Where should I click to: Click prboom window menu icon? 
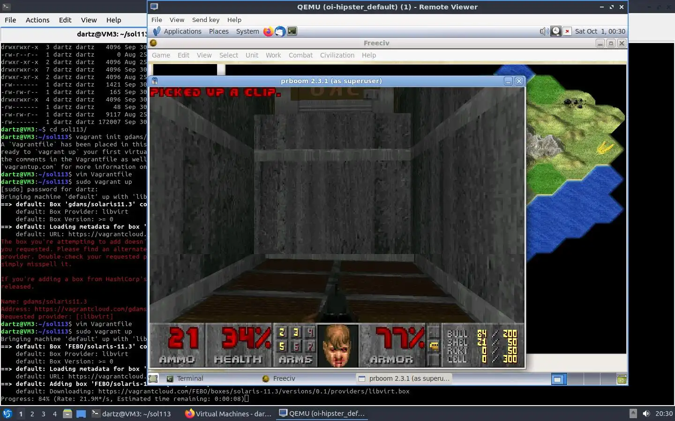[x=154, y=81]
